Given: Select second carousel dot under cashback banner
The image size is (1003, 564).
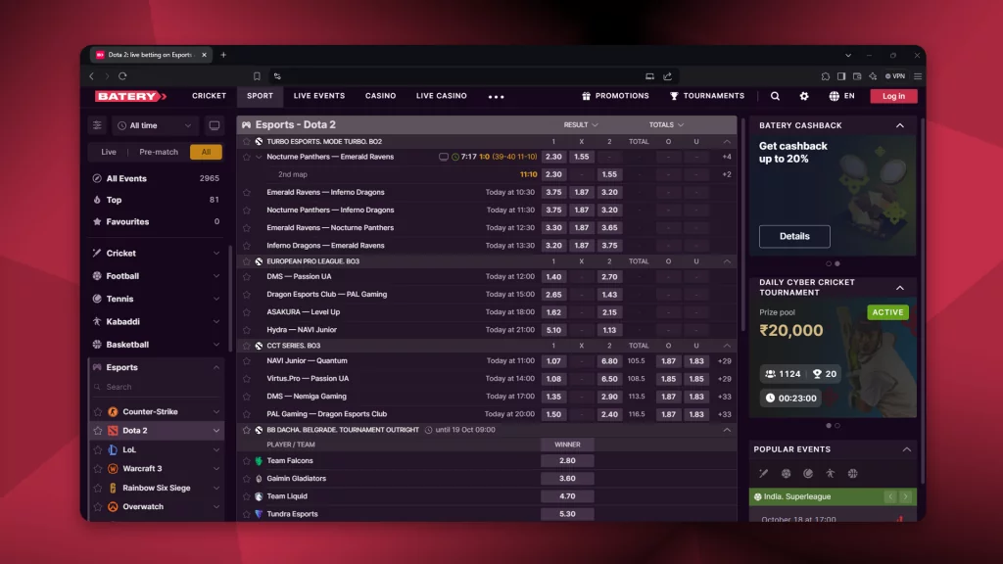Looking at the screenshot, I should coord(837,263).
